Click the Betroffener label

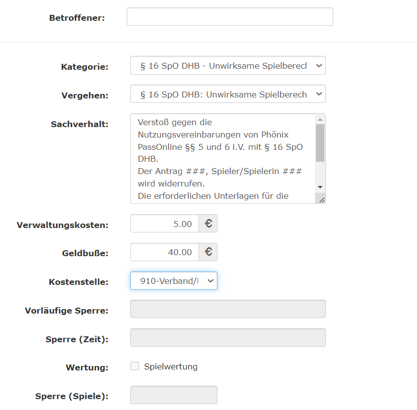tap(77, 18)
